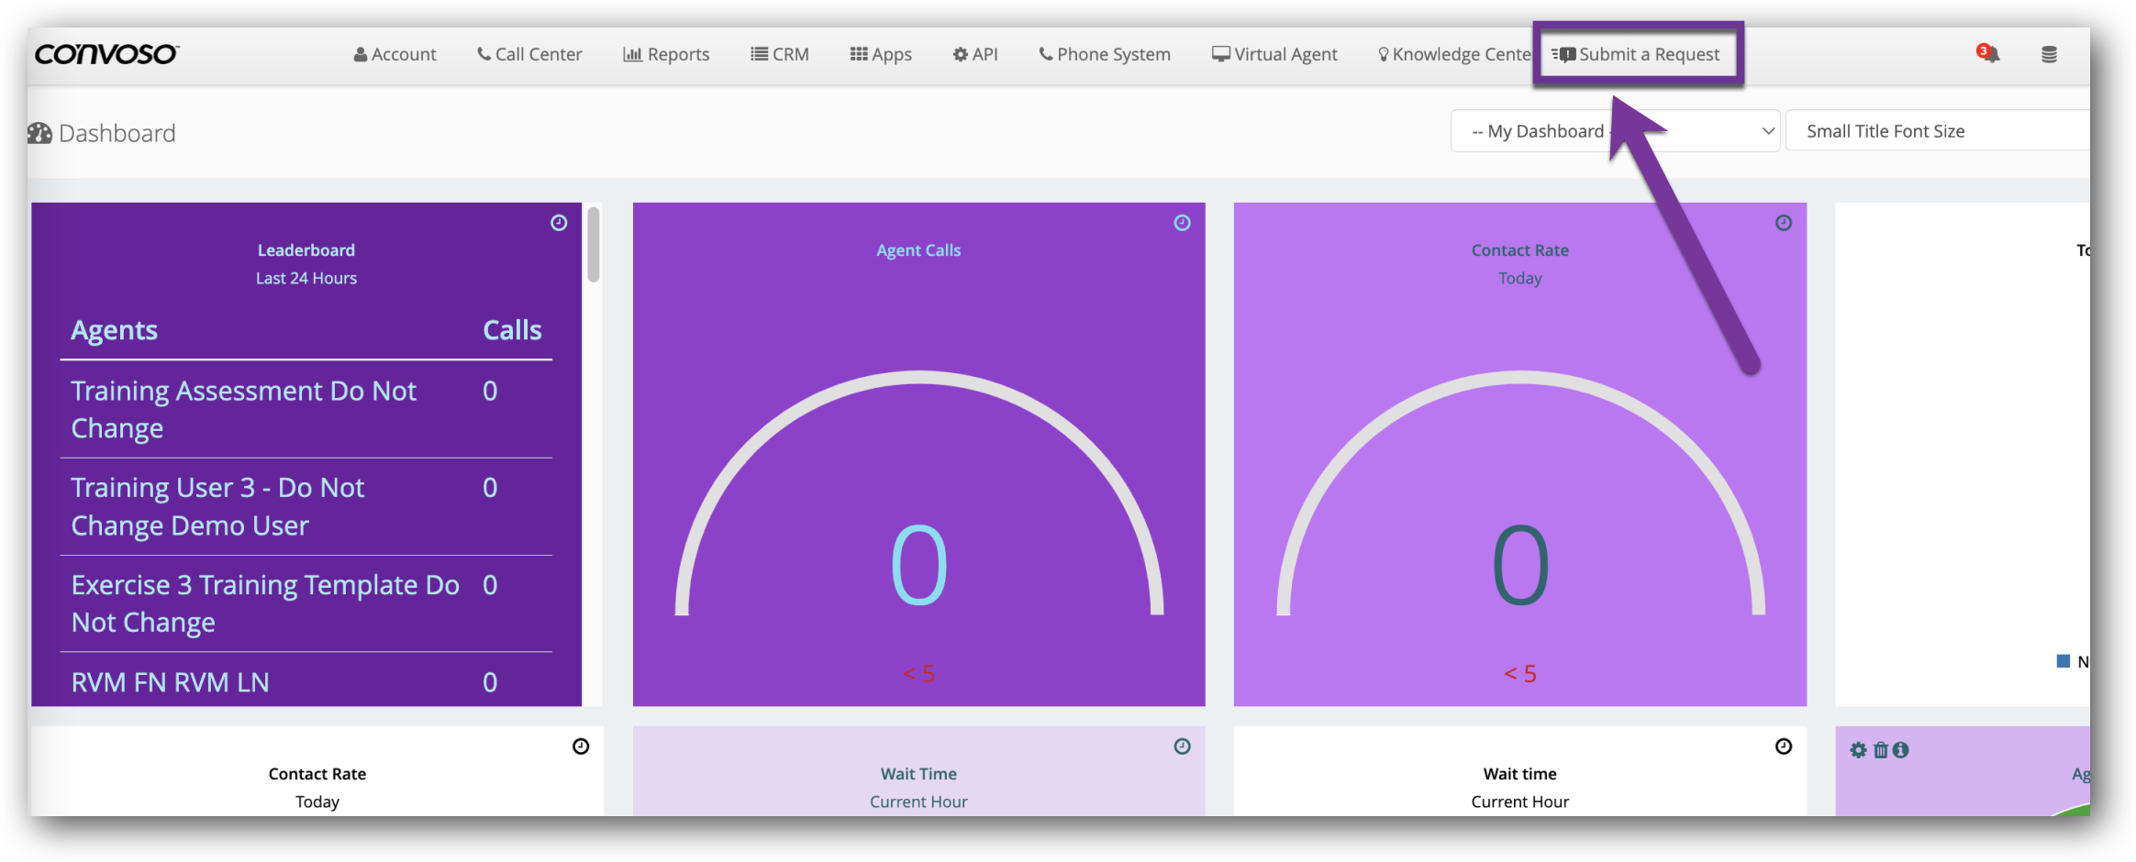Click the Leaderboard scrollbar thumb

594,245
